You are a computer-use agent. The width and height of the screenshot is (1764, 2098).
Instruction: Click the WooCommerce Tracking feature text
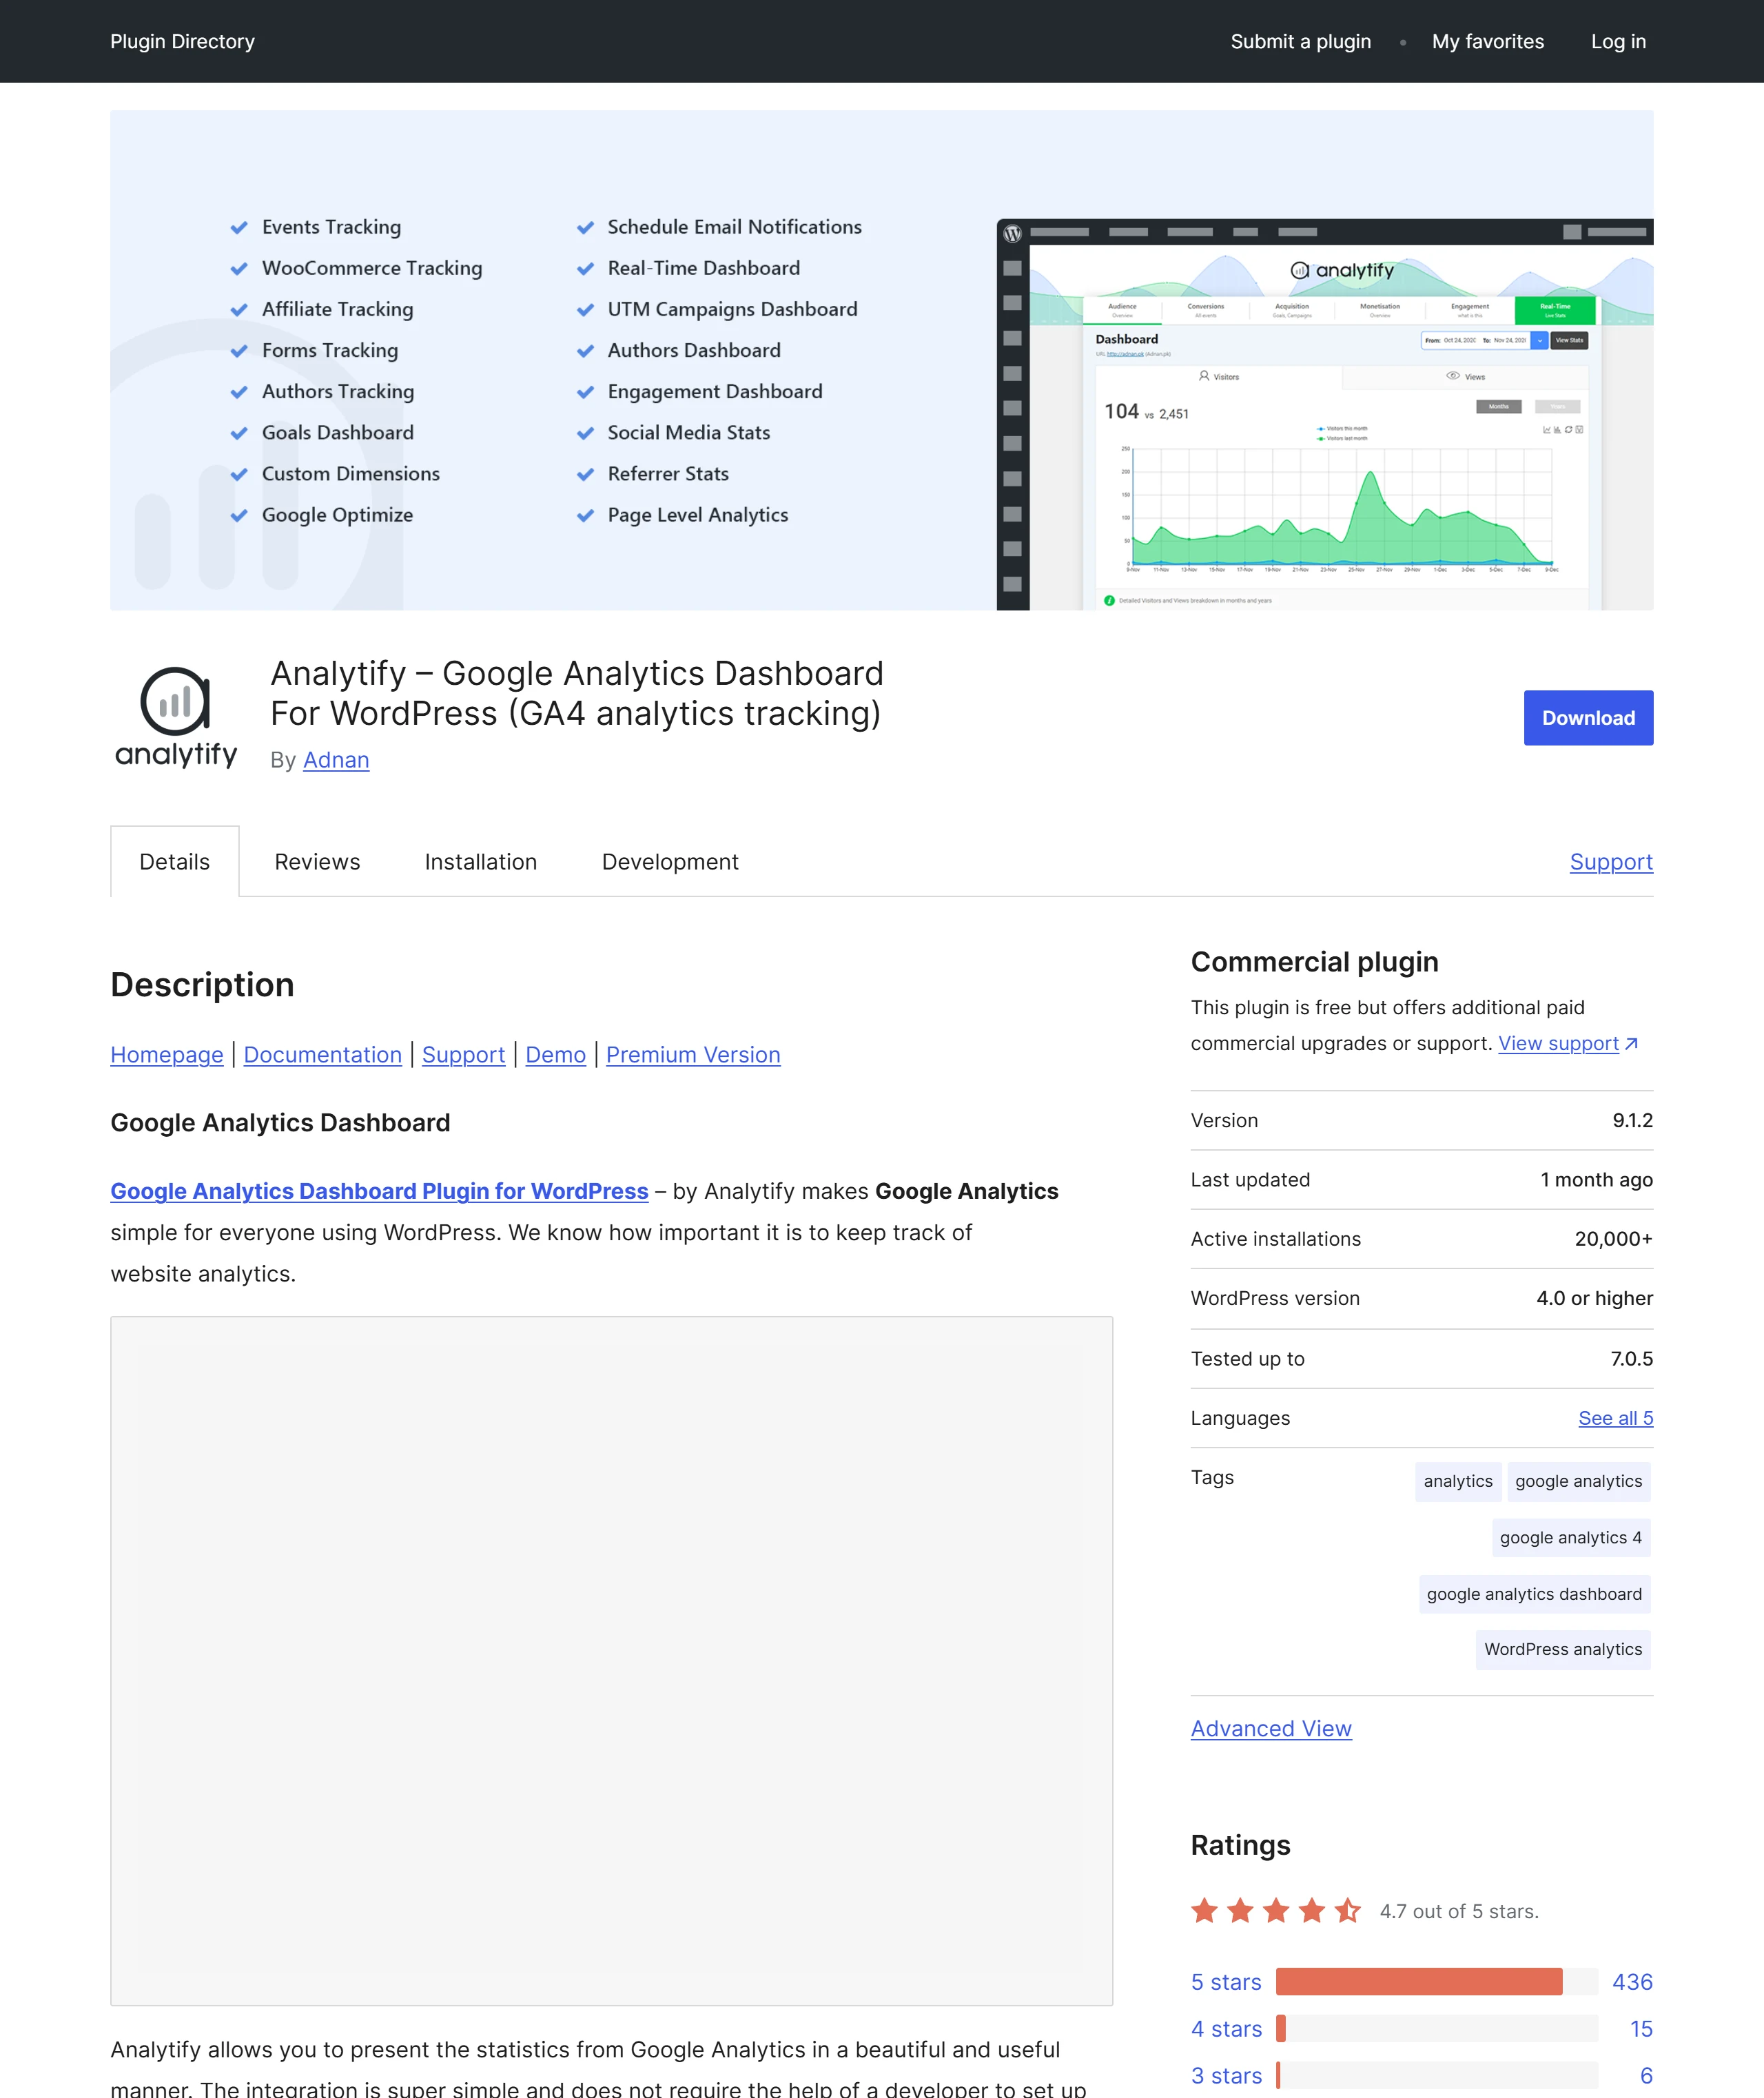tap(372, 268)
